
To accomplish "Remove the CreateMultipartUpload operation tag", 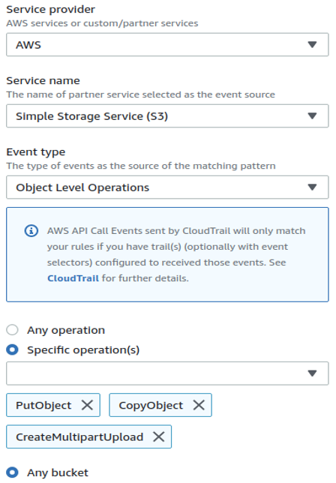I will 158,436.
